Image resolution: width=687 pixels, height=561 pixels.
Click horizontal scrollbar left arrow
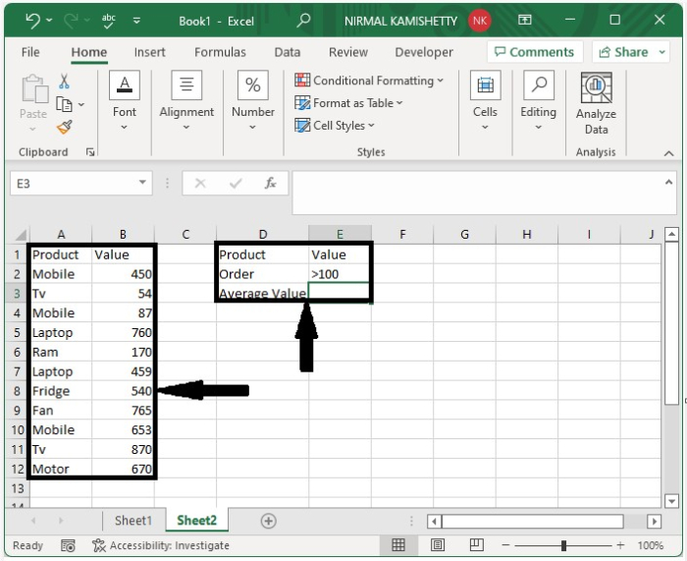tap(434, 522)
